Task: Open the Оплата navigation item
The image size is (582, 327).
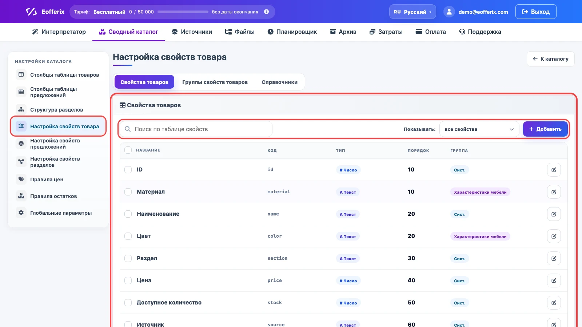Action: click(431, 32)
